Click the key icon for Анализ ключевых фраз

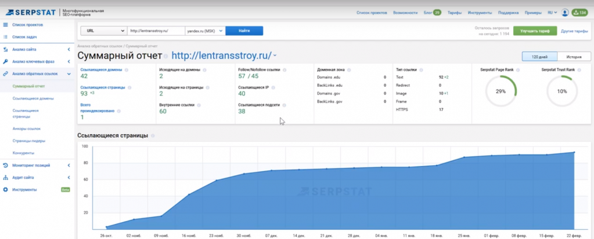(5, 61)
